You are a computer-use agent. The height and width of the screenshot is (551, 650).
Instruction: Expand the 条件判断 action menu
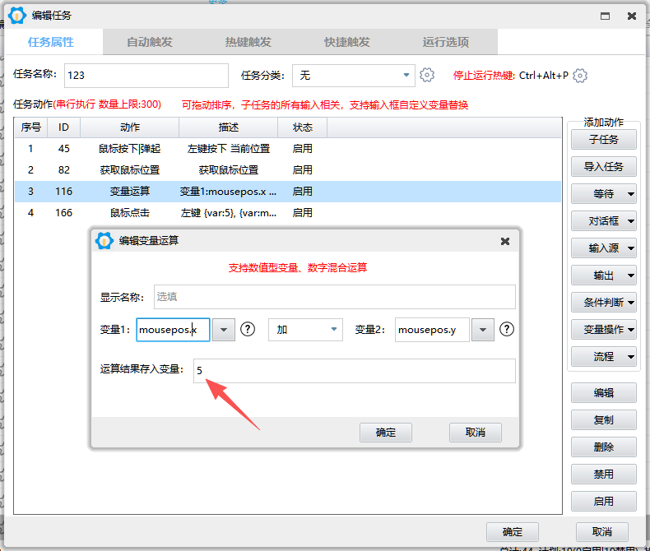pos(604,302)
